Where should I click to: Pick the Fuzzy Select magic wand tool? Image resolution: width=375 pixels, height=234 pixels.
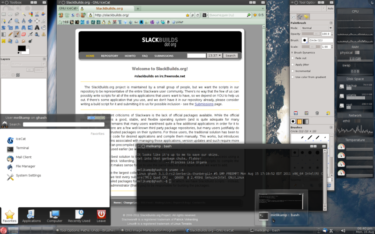(x=23, y=14)
